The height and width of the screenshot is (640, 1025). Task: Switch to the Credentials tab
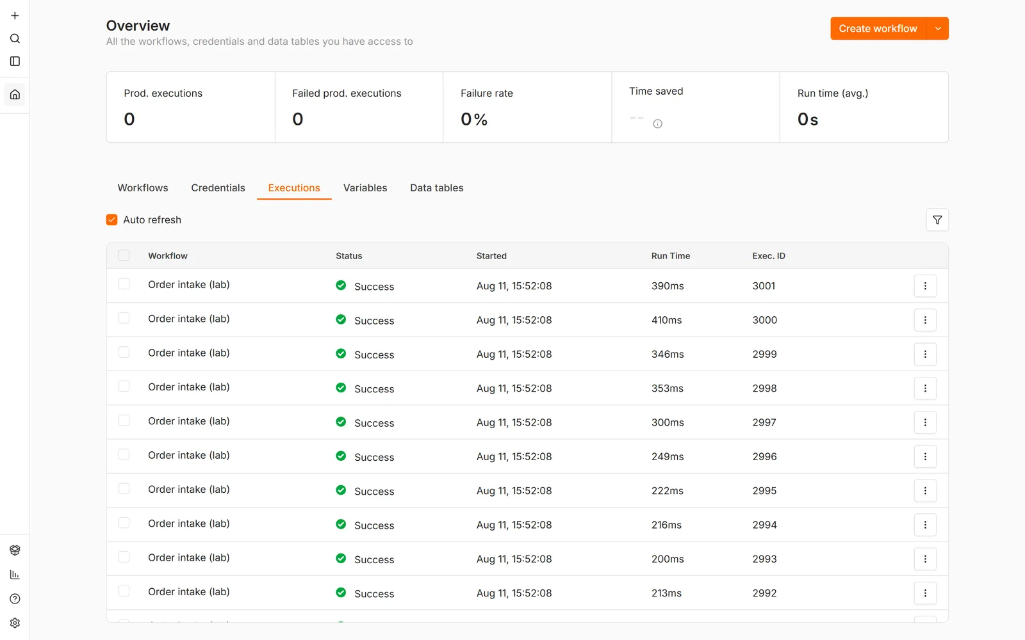pos(218,188)
